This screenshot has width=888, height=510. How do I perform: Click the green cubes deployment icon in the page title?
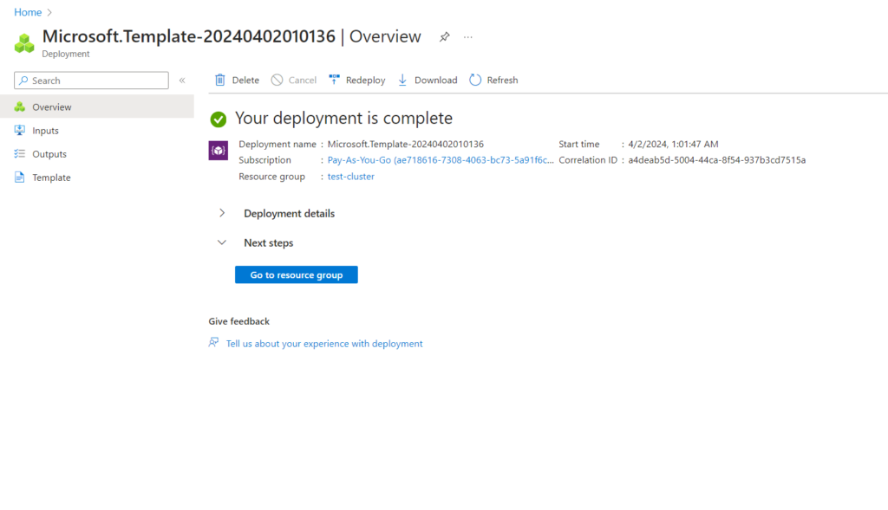24,43
